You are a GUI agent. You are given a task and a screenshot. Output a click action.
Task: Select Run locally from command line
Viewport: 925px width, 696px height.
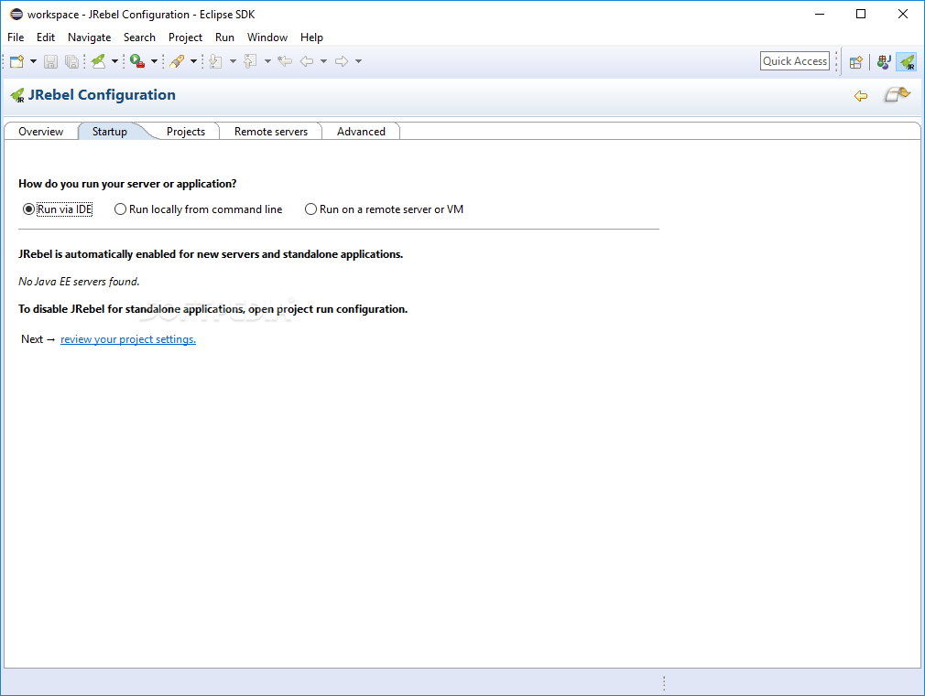click(x=198, y=209)
